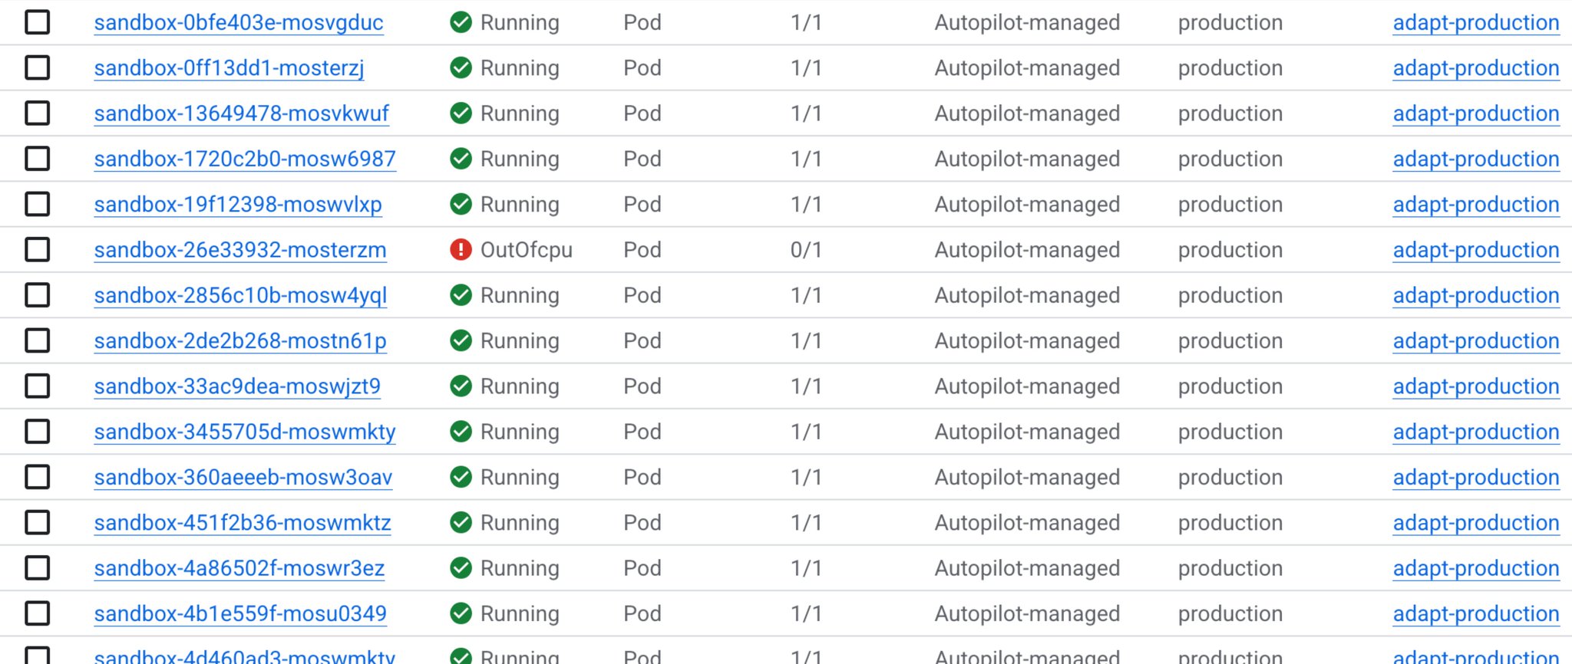Viewport: 1572px width, 664px height.
Task: Select checkbox next to sandbox-0ff13dd1-mosterzj
Action: pyautogui.click(x=37, y=67)
